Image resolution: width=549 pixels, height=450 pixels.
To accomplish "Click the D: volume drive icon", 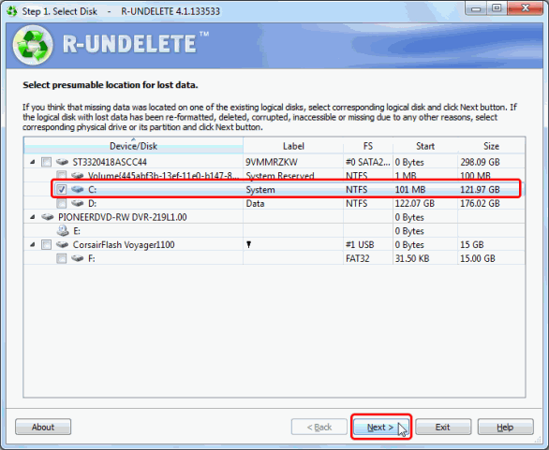I will click(77, 203).
